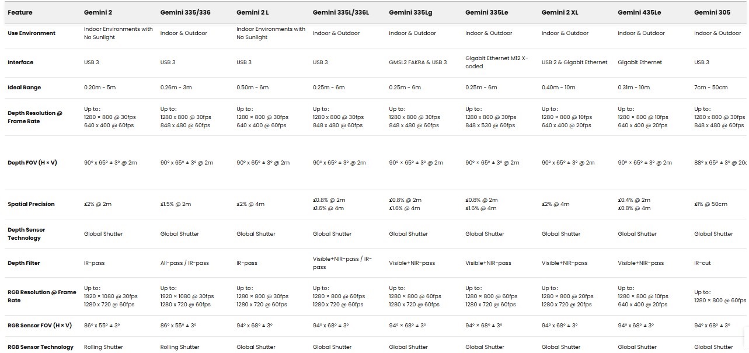Click the GMSL2 FAKRA & USB 3 cell

(417, 62)
